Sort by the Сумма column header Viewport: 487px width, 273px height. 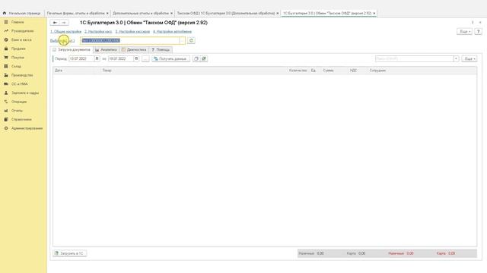[328, 71]
